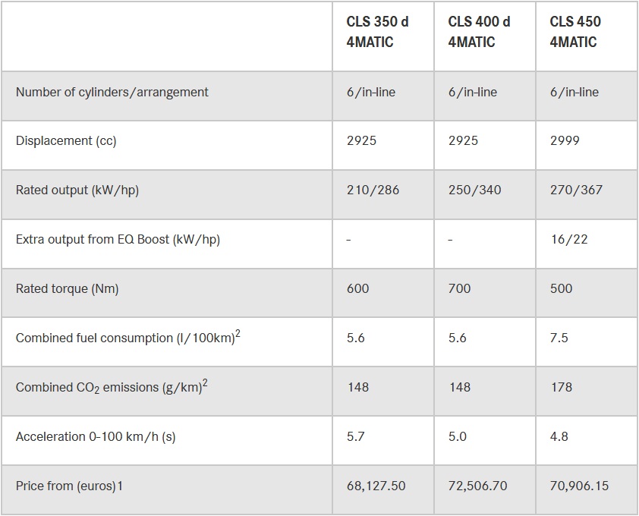Click the 4.8 acceleration value
This screenshot has height=516, width=639.
pyautogui.click(x=559, y=436)
